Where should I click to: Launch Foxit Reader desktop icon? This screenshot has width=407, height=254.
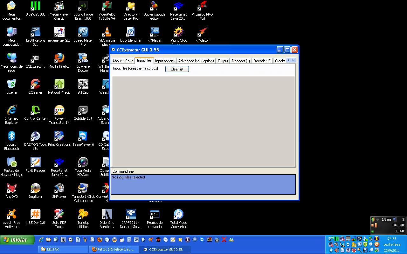(35, 165)
